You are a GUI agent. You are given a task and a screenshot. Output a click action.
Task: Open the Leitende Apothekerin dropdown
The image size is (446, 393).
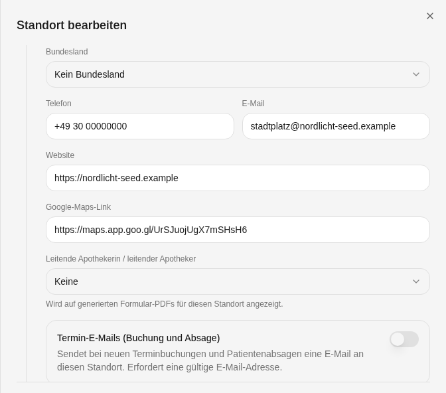(238, 281)
